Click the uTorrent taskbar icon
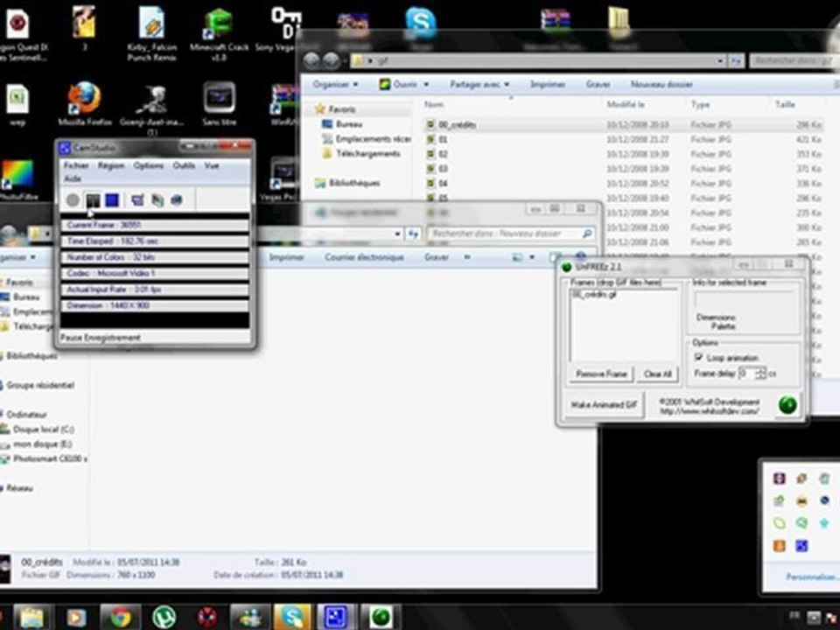The width and height of the screenshot is (840, 630). click(164, 618)
